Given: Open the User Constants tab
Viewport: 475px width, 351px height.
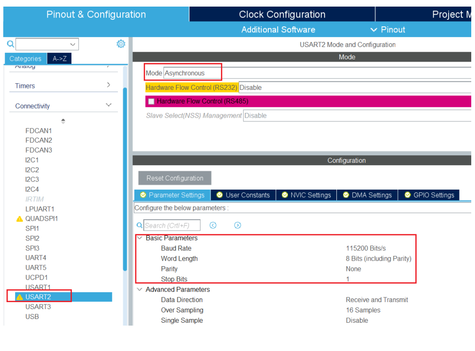Looking at the screenshot, I should [243, 195].
